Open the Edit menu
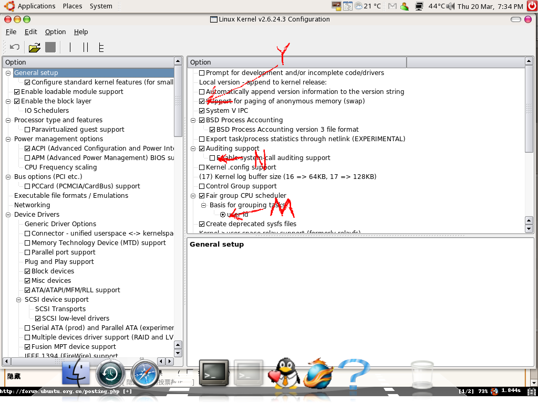Image resolution: width=538 pixels, height=403 pixels. click(31, 32)
